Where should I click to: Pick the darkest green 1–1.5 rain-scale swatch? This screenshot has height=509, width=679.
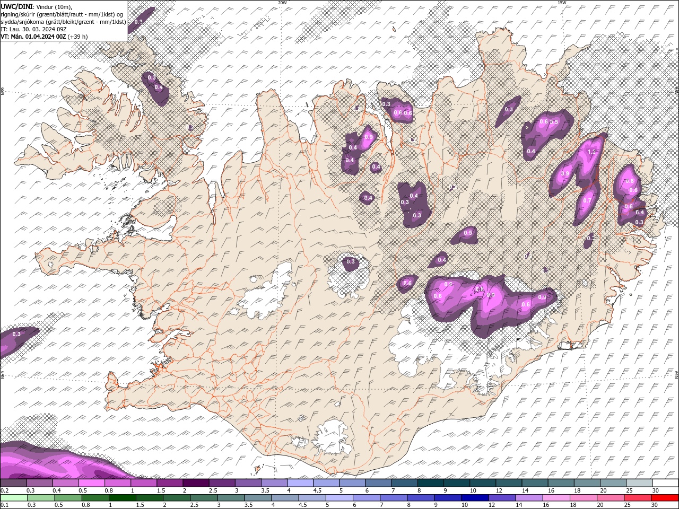[x=123, y=498]
